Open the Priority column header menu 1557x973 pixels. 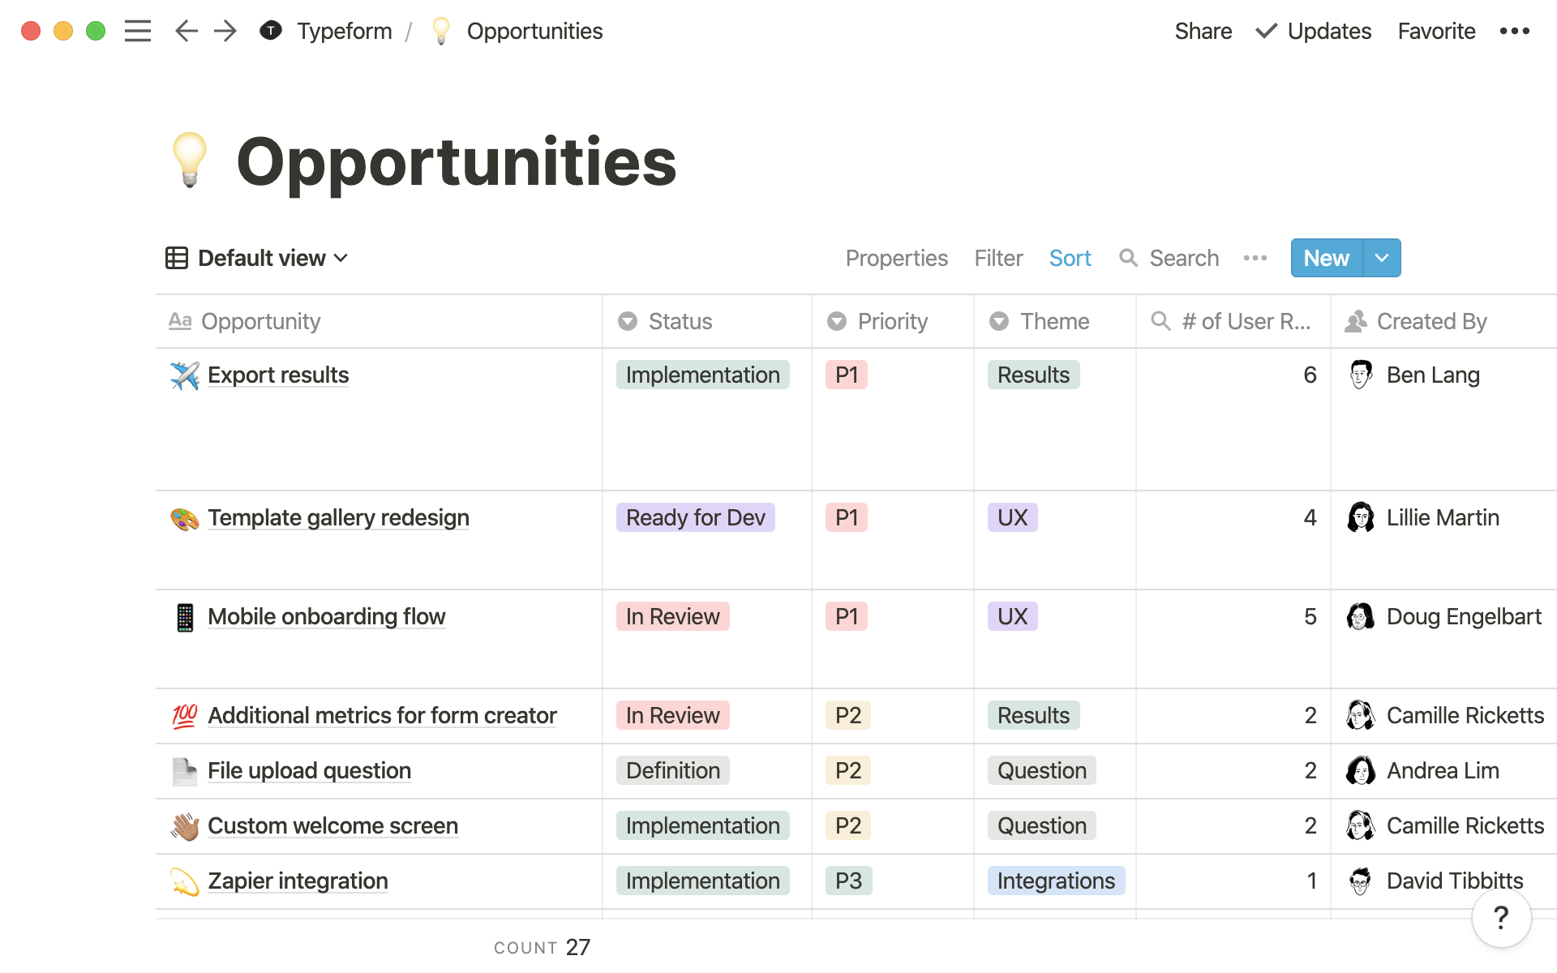(x=891, y=321)
